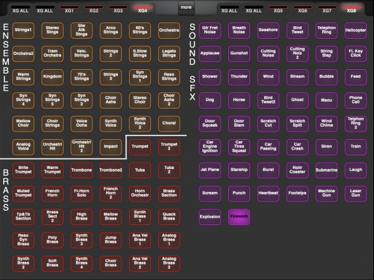
Task: Click the 'more' button at top
Action: pyautogui.click(x=186, y=8)
